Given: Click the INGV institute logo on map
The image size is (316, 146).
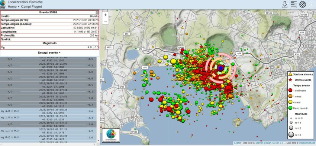Looking at the screenshot, I should pos(111,135).
